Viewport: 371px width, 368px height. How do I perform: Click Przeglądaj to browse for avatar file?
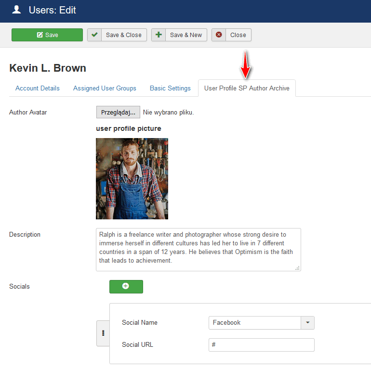coord(118,113)
